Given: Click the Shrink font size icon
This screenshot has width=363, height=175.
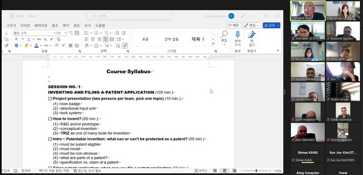Looking at the screenshot, I should 64,45.
